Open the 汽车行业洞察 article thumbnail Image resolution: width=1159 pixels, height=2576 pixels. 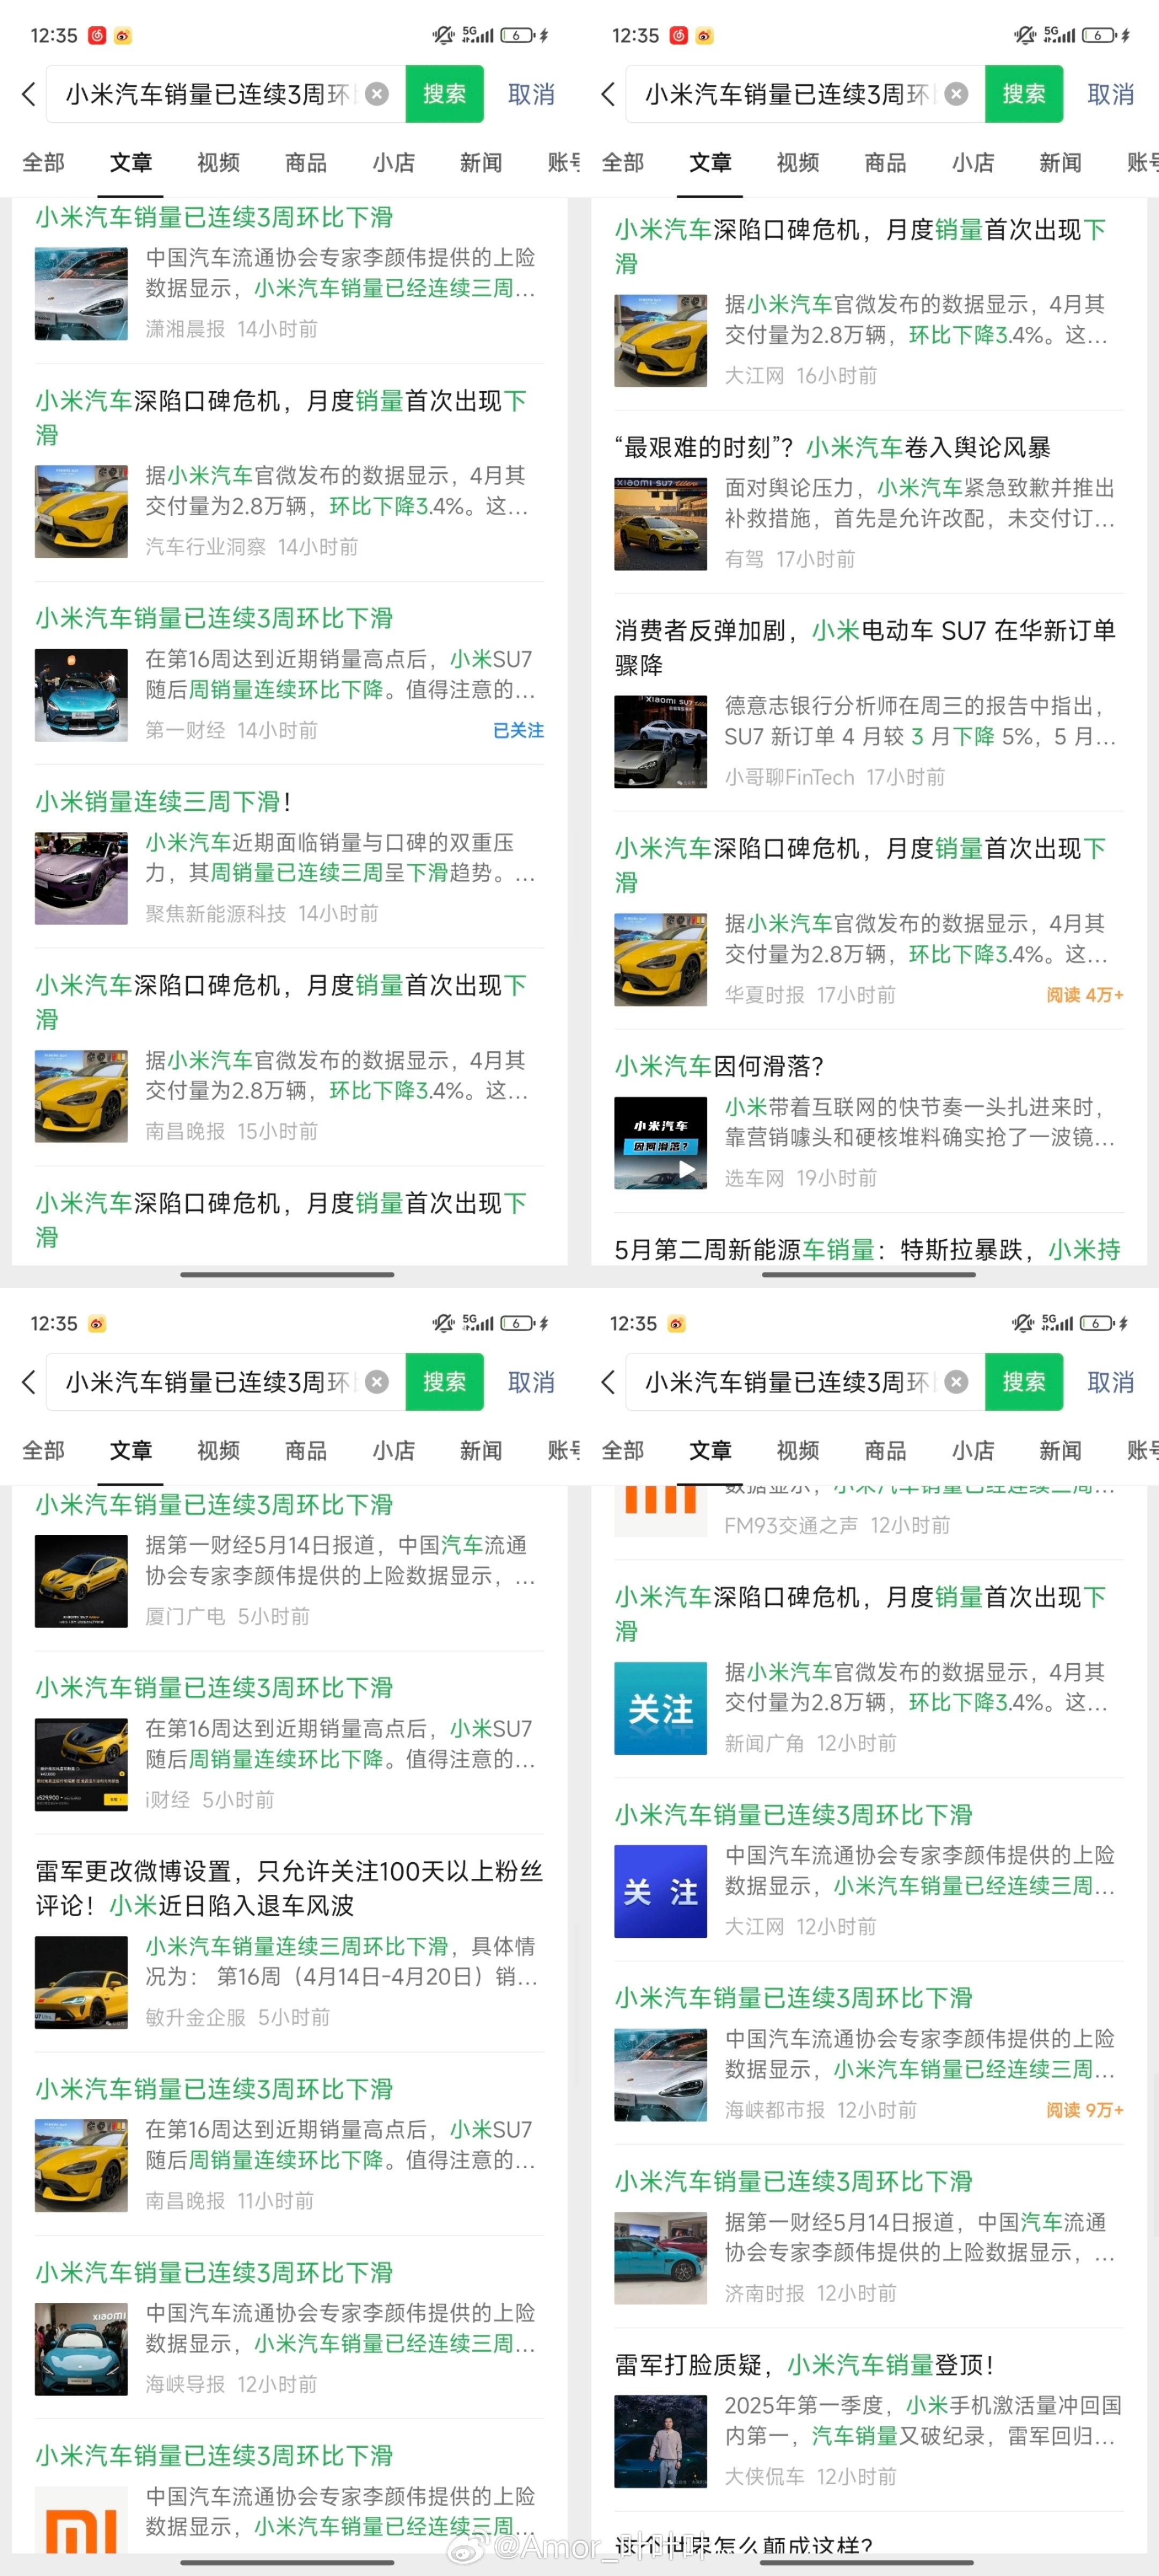(81, 511)
